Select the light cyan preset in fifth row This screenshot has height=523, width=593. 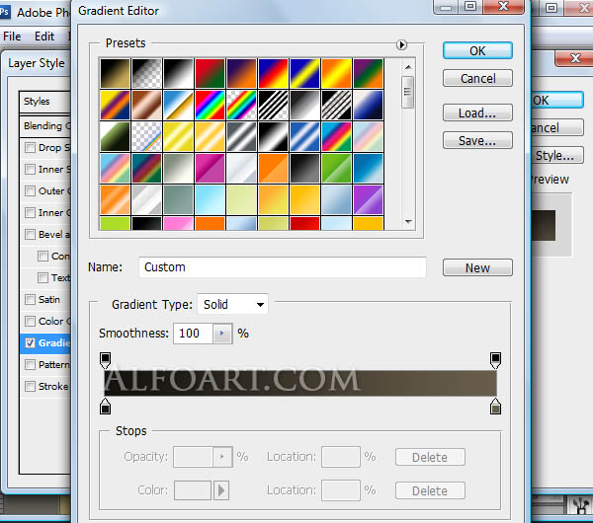point(210,200)
